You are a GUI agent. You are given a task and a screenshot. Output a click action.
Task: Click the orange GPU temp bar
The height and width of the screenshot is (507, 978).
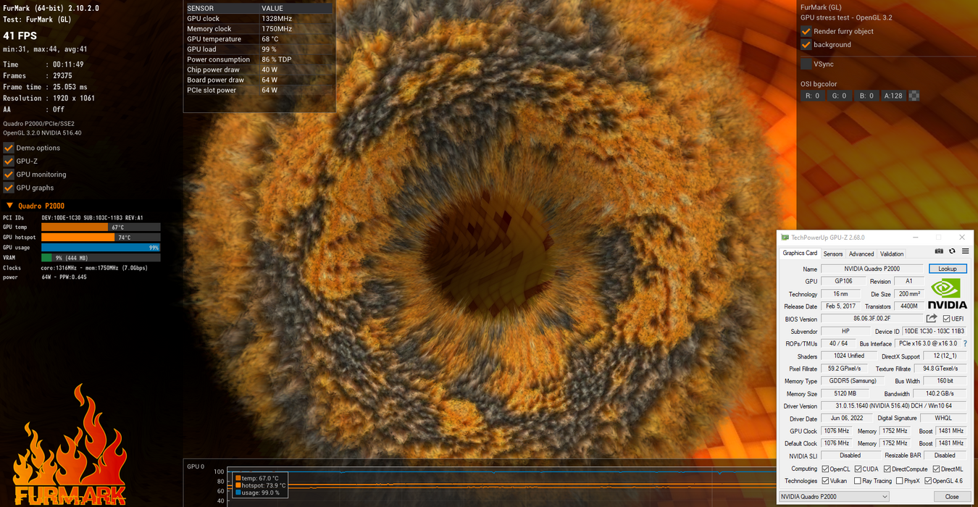tap(75, 227)
